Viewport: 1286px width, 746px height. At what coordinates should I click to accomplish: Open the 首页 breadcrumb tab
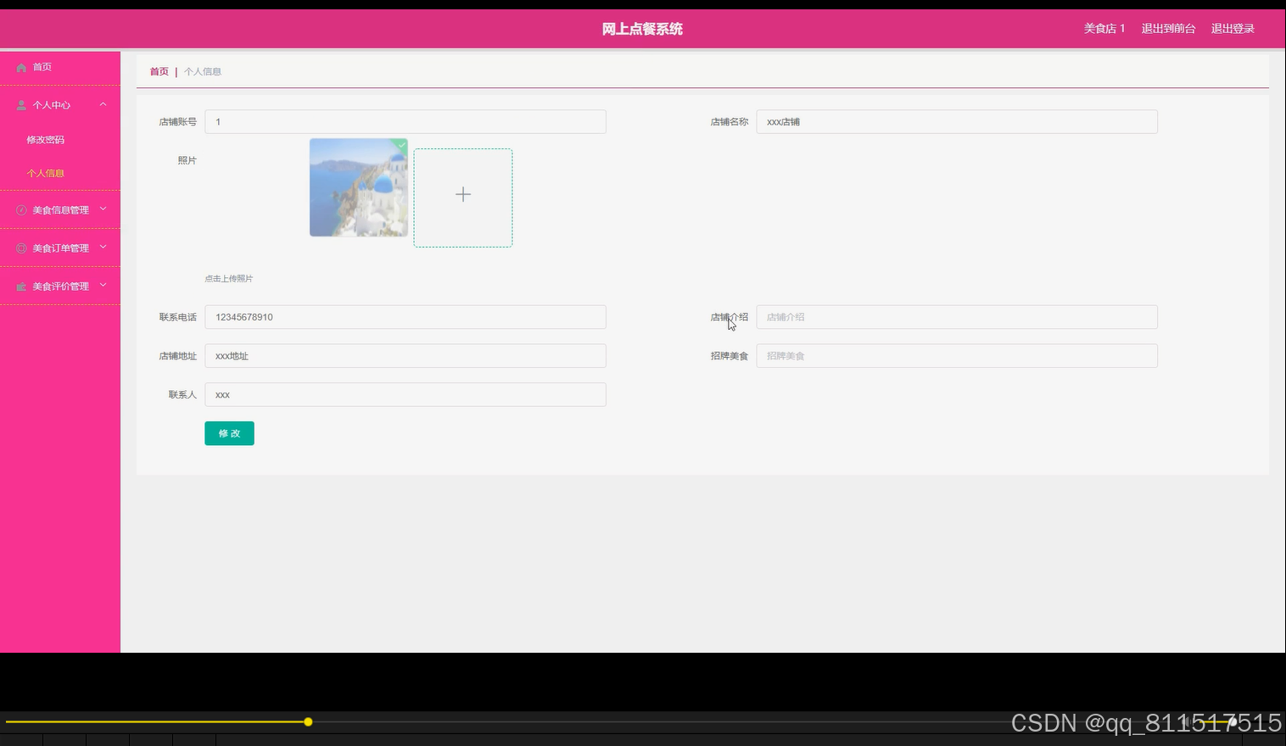coord(159,71)
